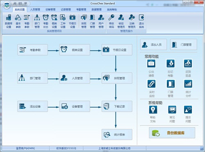Open 排班管理 from the ribbon toolbar
The image size is (205, 152).
(x=84, y=21)
